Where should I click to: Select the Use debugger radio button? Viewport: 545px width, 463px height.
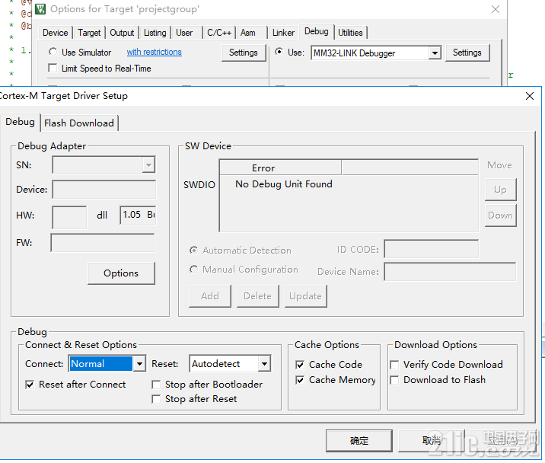(279, 52)
